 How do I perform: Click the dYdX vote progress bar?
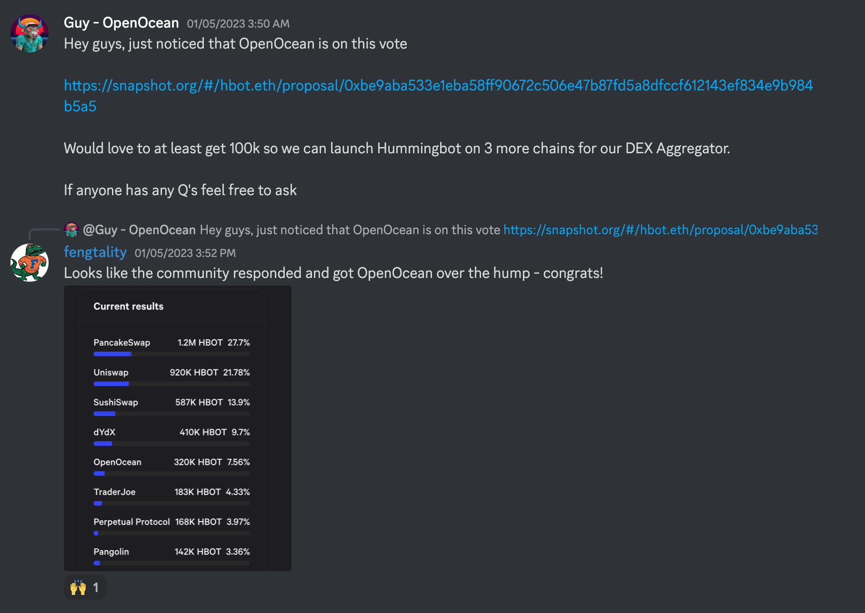click(171, 444)
